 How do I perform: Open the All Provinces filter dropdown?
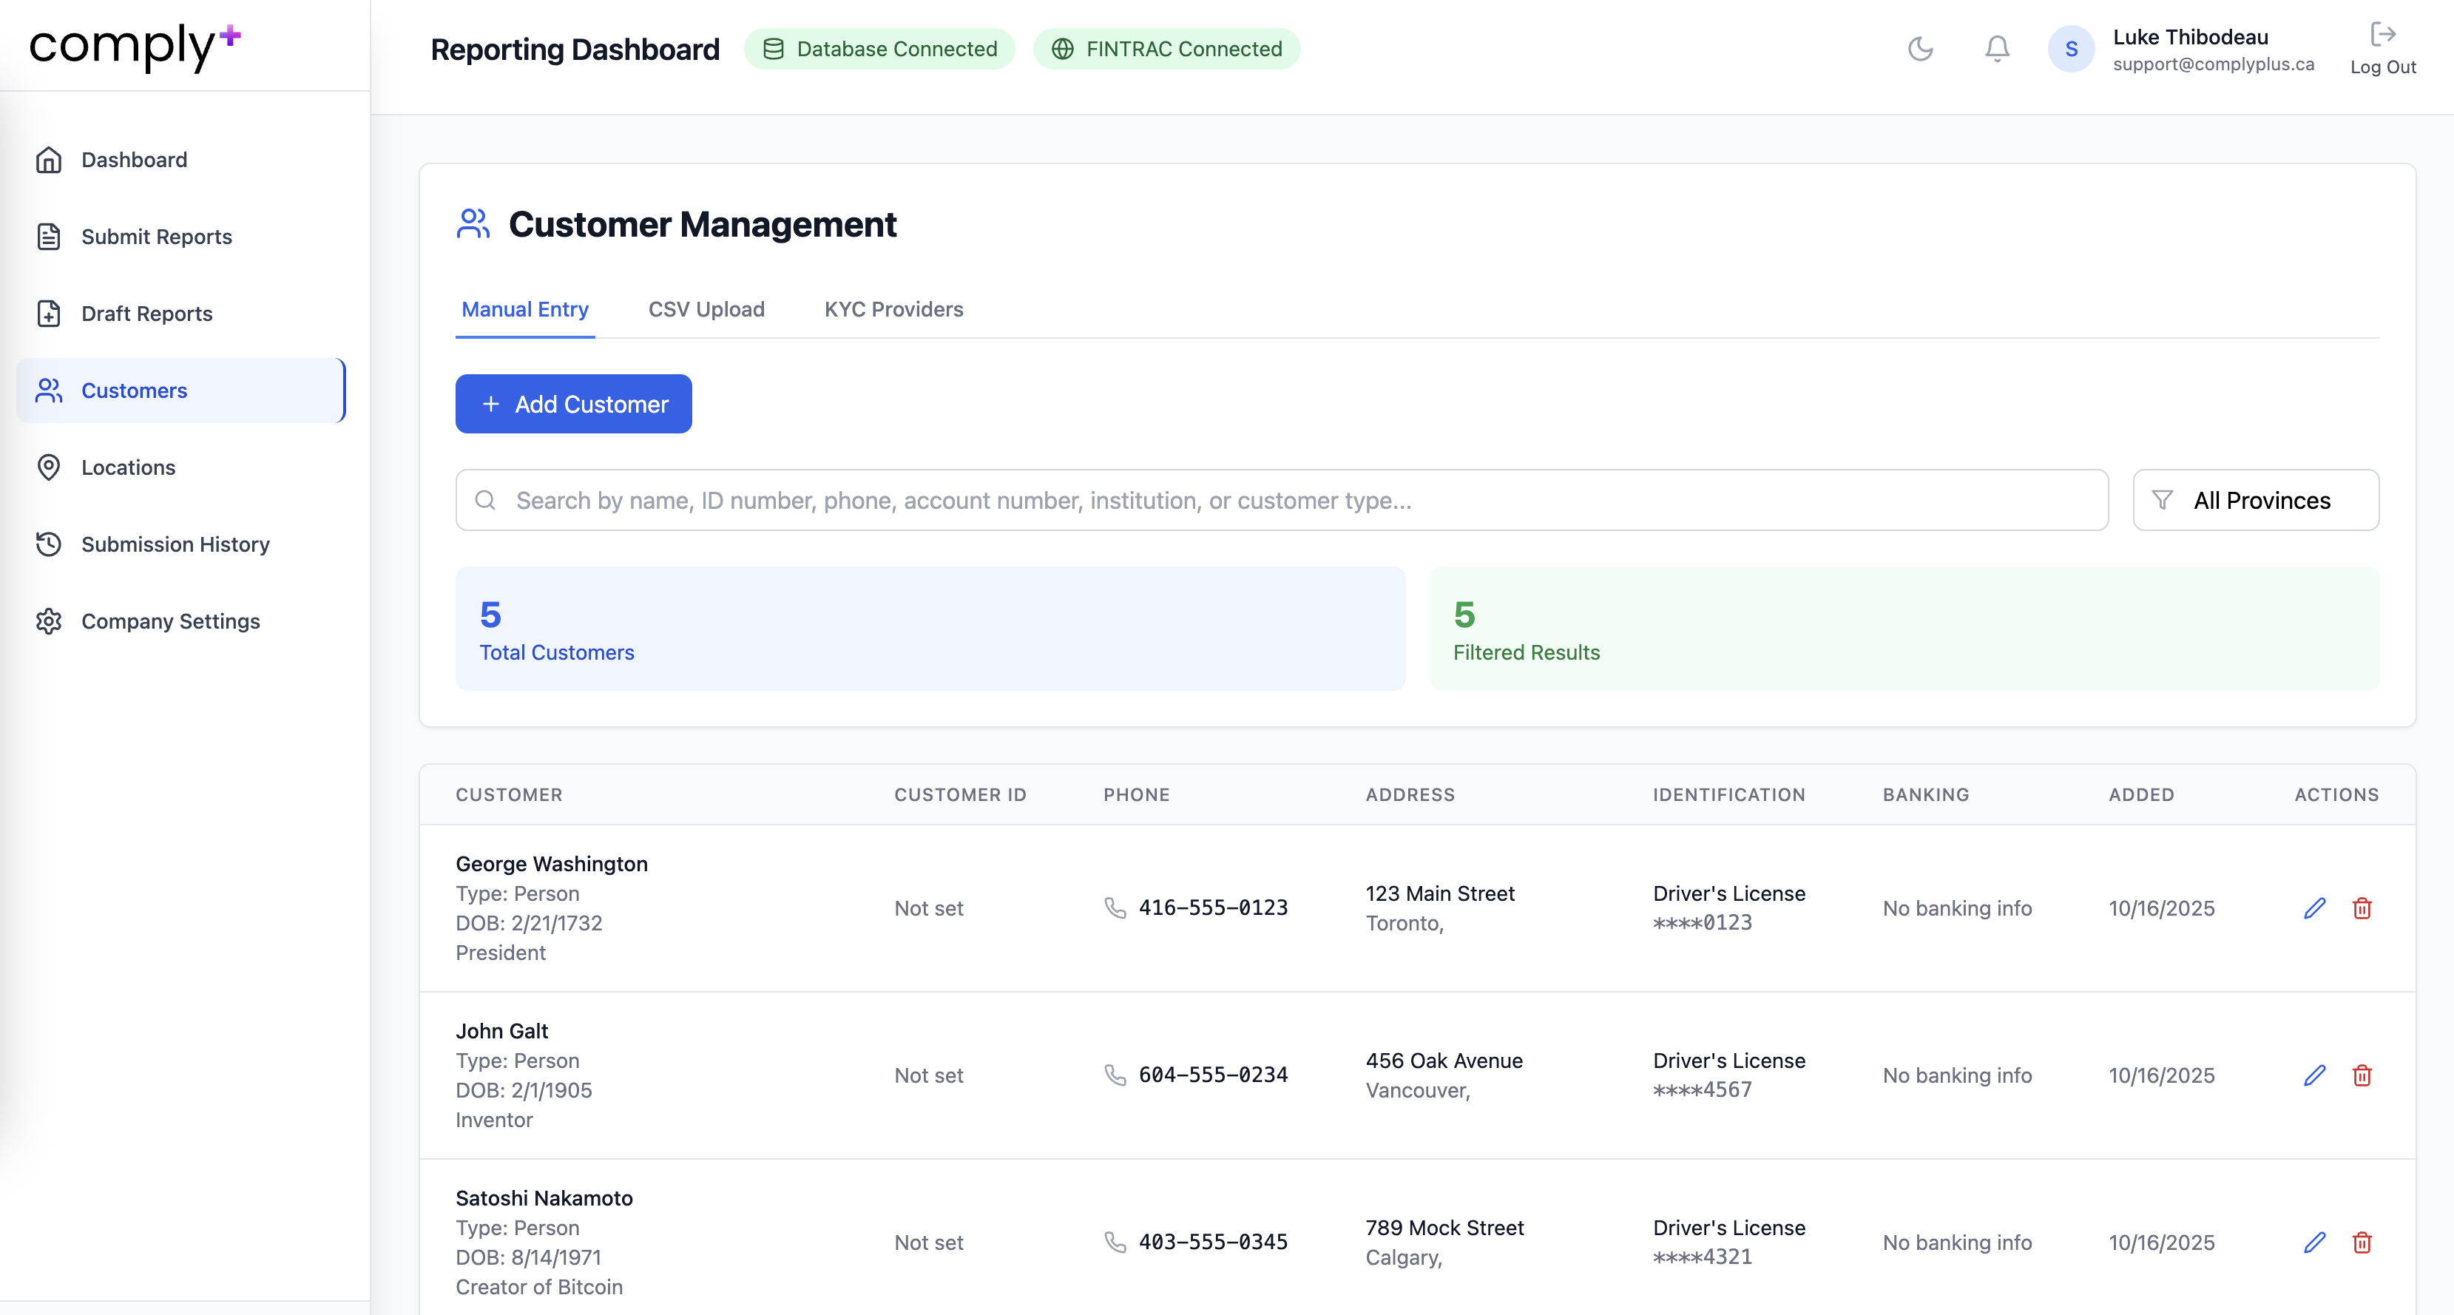2255,500
